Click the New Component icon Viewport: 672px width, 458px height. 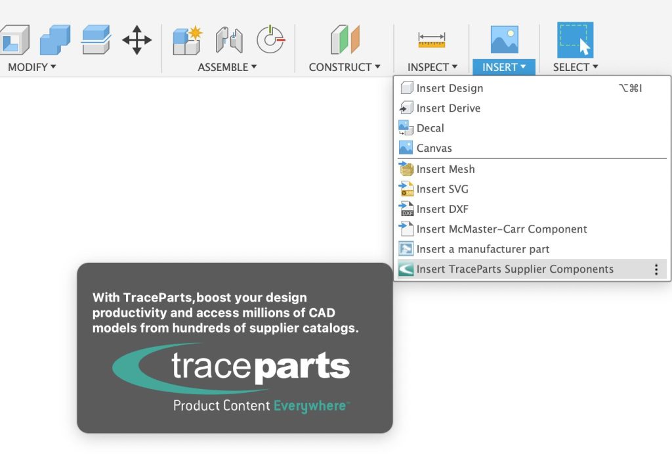187,40
